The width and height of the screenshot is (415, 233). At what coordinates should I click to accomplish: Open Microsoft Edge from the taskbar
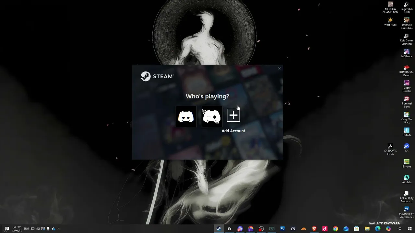point(378,229)
